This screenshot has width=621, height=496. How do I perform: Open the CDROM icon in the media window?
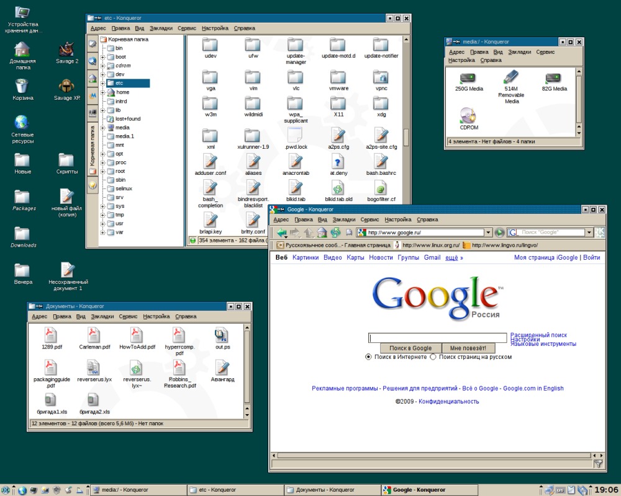click(x=469, y=118)
